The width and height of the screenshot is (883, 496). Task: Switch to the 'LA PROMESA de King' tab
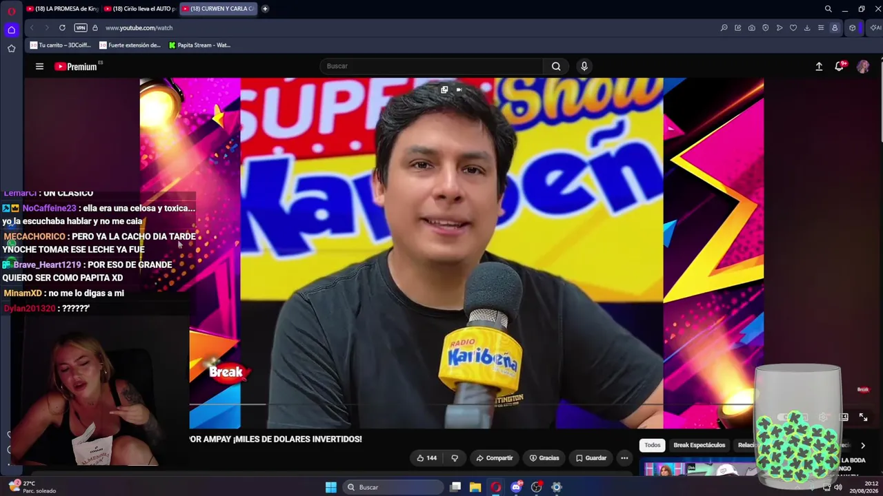coord(63,9)
